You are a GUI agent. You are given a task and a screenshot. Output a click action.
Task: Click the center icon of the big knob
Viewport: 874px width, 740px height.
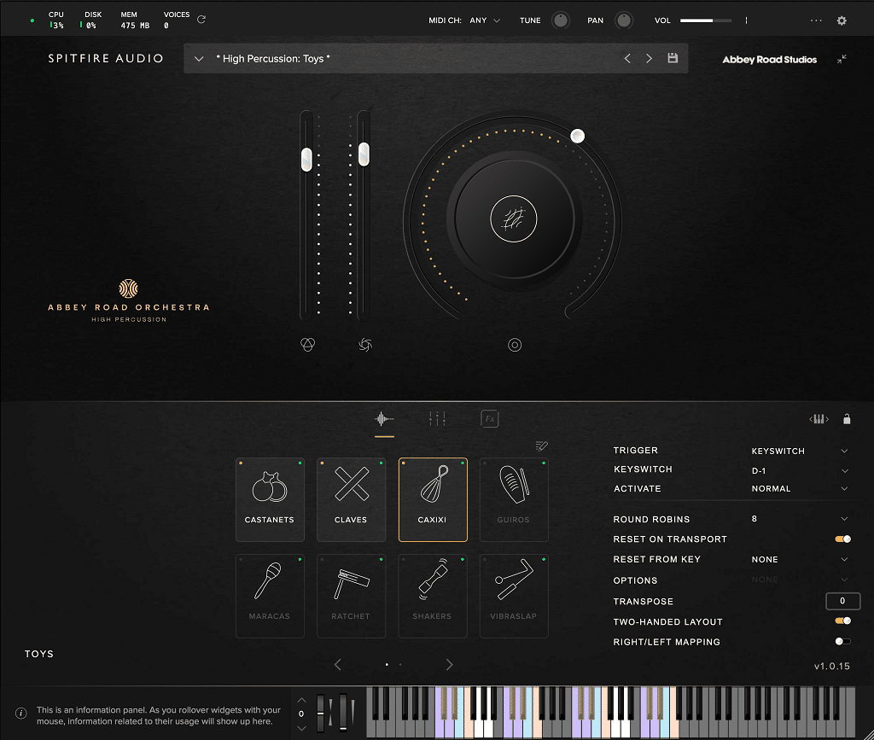pos(513,219)
